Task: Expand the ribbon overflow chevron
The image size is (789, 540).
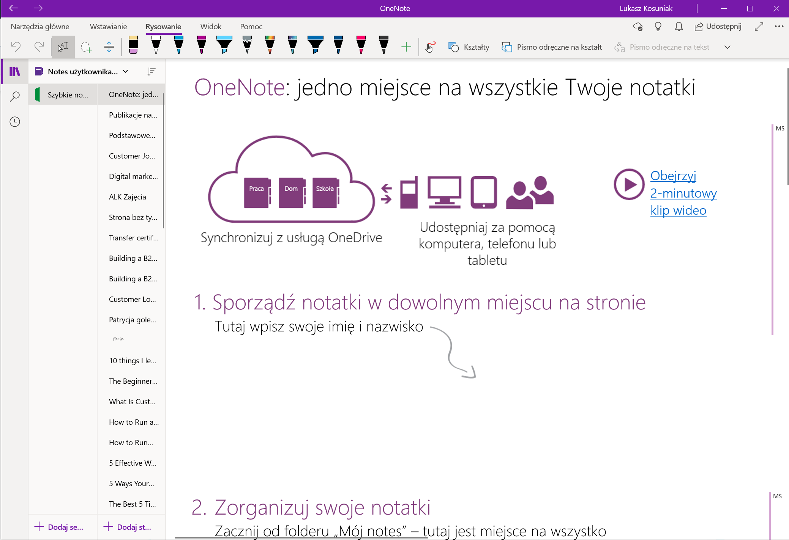Action: point(727,47)
